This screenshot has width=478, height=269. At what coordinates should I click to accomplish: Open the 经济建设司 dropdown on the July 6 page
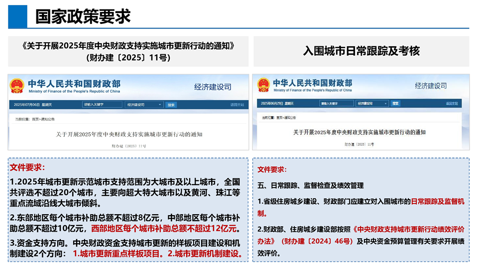pos(144,105)
